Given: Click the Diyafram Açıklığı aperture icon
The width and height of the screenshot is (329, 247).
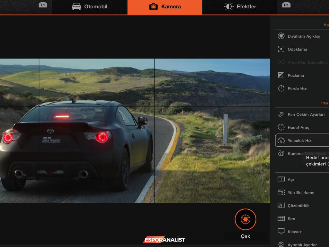Looking at the screenshot, I should tap(281, 36).
